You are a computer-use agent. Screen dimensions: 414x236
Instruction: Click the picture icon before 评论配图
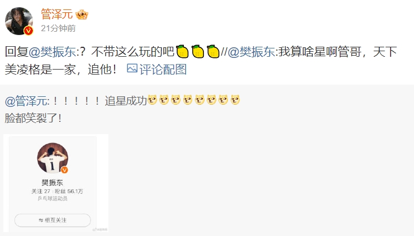tap(132, 68)
